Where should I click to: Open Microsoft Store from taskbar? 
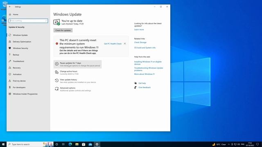point(84,144)
